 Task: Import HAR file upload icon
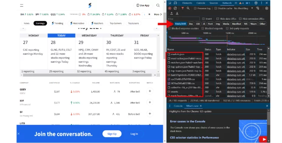click(x=172, y=14)
